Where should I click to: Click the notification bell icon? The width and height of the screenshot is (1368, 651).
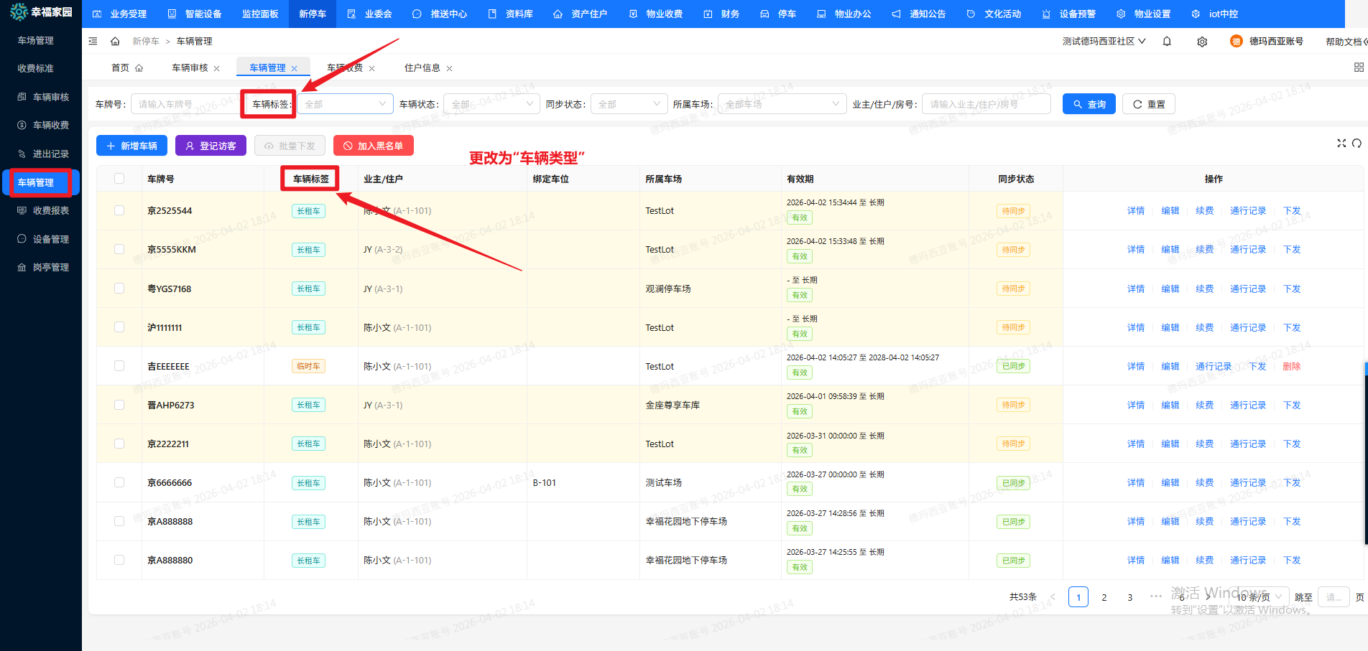click(1167, 42)
